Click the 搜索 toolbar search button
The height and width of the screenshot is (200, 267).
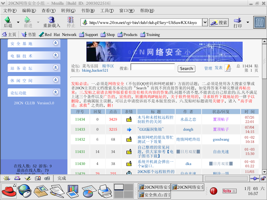219,22
